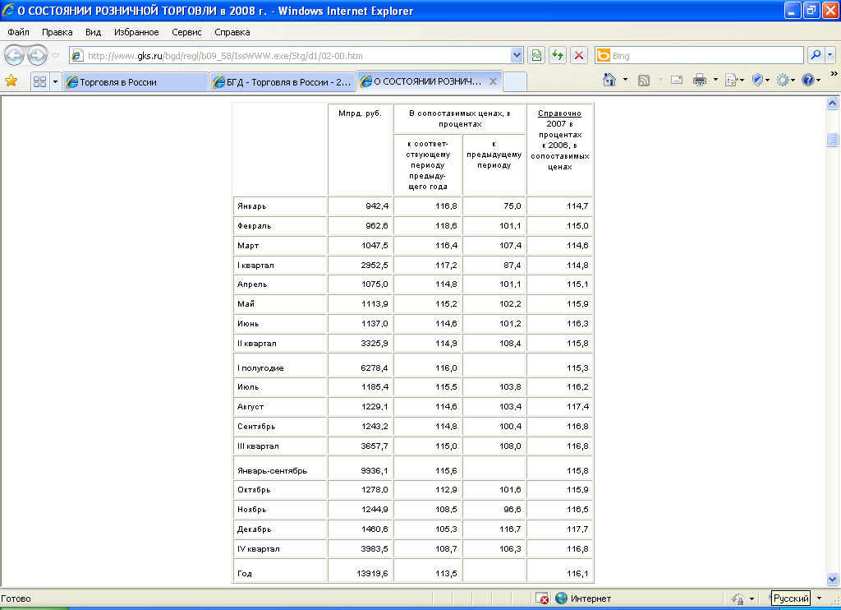841x610 pixels.
Task: Select the Декабрь row label
Action: pos(255,529)
